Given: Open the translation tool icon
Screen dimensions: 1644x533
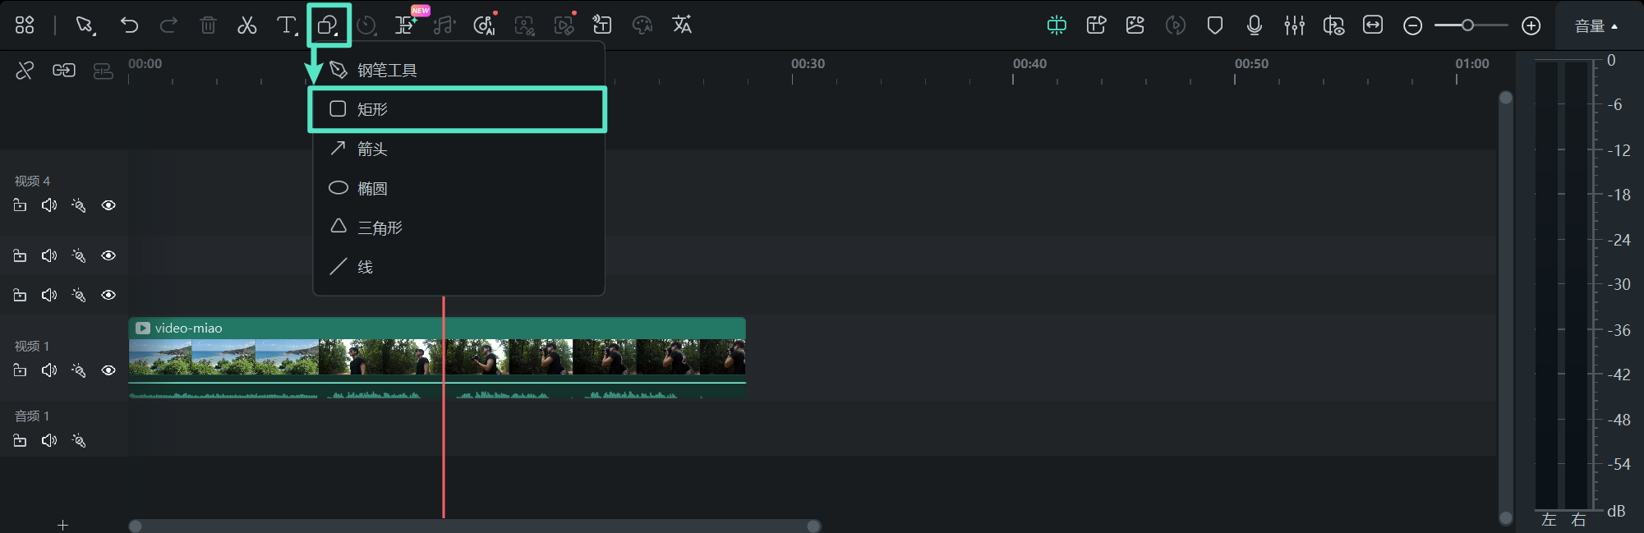Looking at the screenshot, I should click(682, 25).
